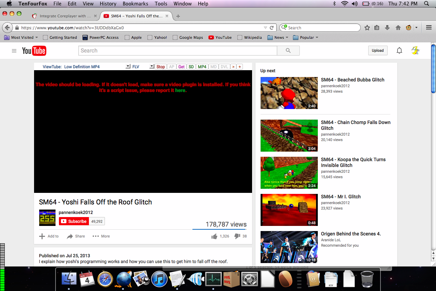Open the More options under the video
Image resolution: width=436 pixels, height=291 pixels.
pyautogui.click(x=101, y=236)
